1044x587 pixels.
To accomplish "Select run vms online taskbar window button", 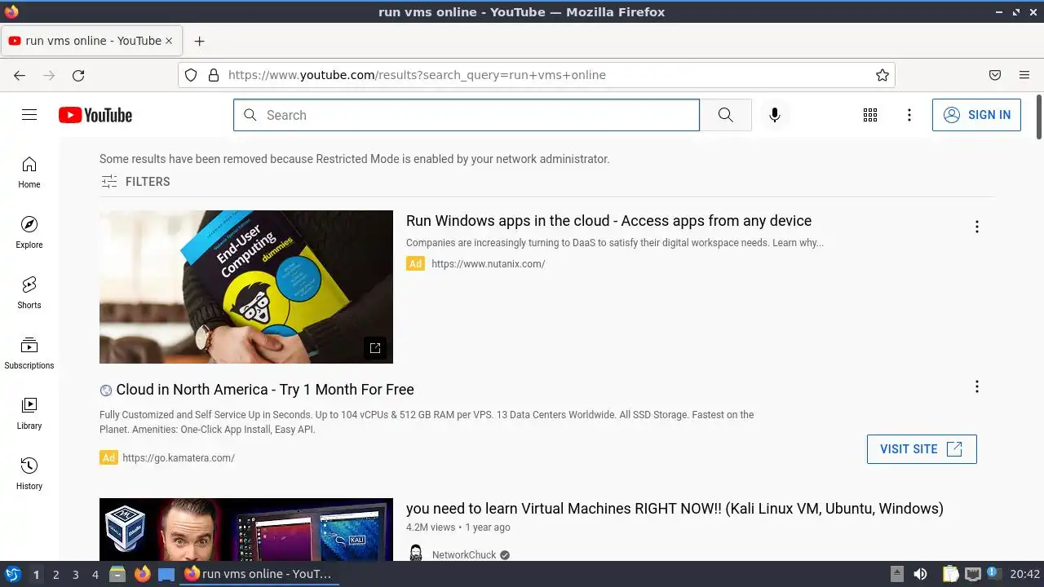I will coord(259,575).
